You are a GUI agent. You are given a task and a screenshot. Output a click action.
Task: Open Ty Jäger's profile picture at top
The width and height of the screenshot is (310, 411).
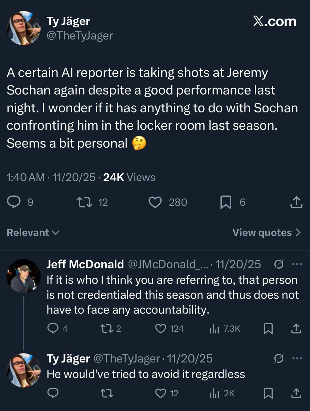[x=23, y=28]
